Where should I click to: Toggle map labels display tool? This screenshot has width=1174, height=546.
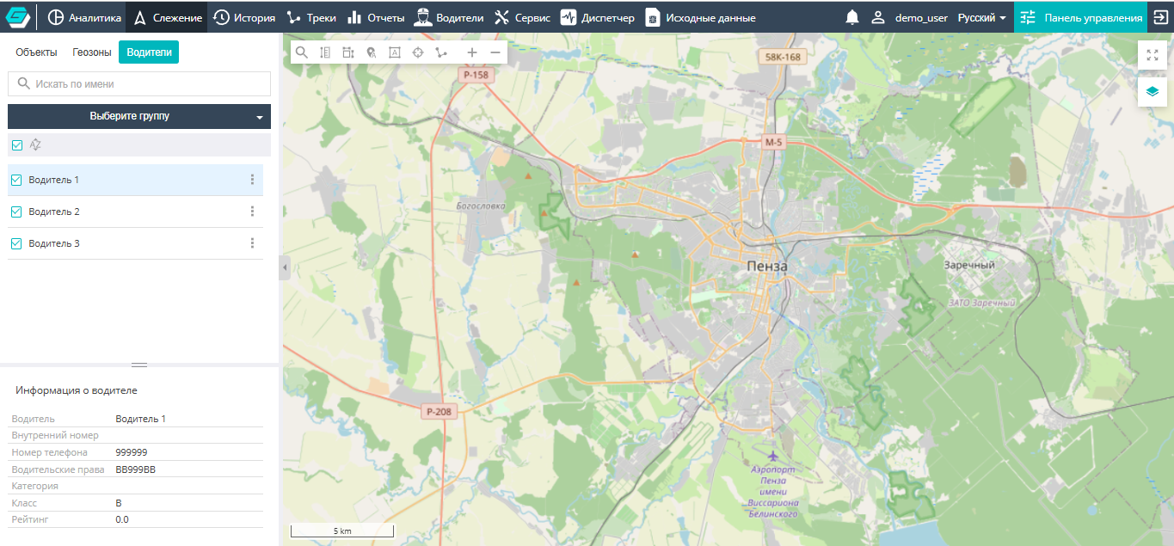pyautogui.click(x=395, y=52)
